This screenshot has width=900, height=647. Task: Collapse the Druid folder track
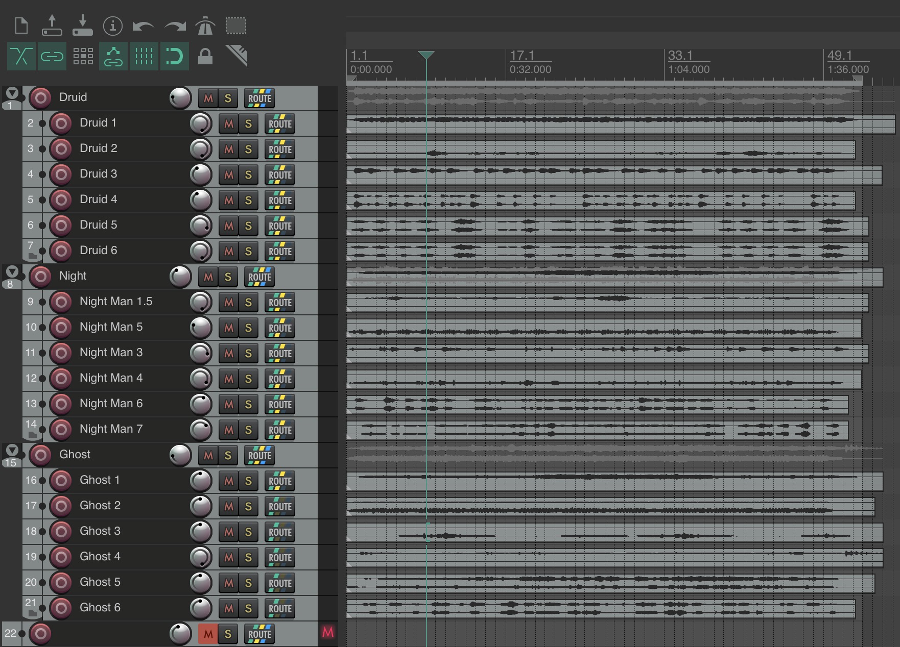[x=12, y=93]
